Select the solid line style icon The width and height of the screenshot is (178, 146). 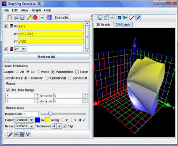[x=138, y=18]
